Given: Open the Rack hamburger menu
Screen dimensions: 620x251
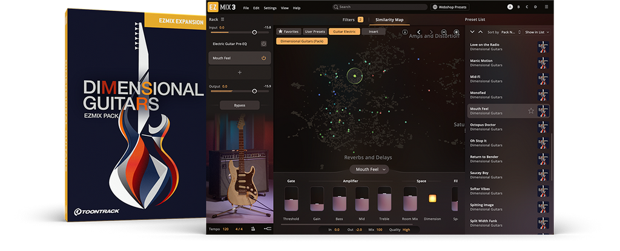Looking at the screenshot, I should (x=223, y=19).
